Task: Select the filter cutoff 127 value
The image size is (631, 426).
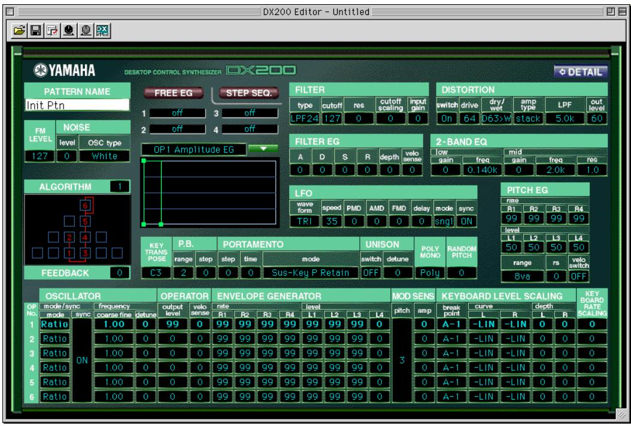Action: click(332, 118)
